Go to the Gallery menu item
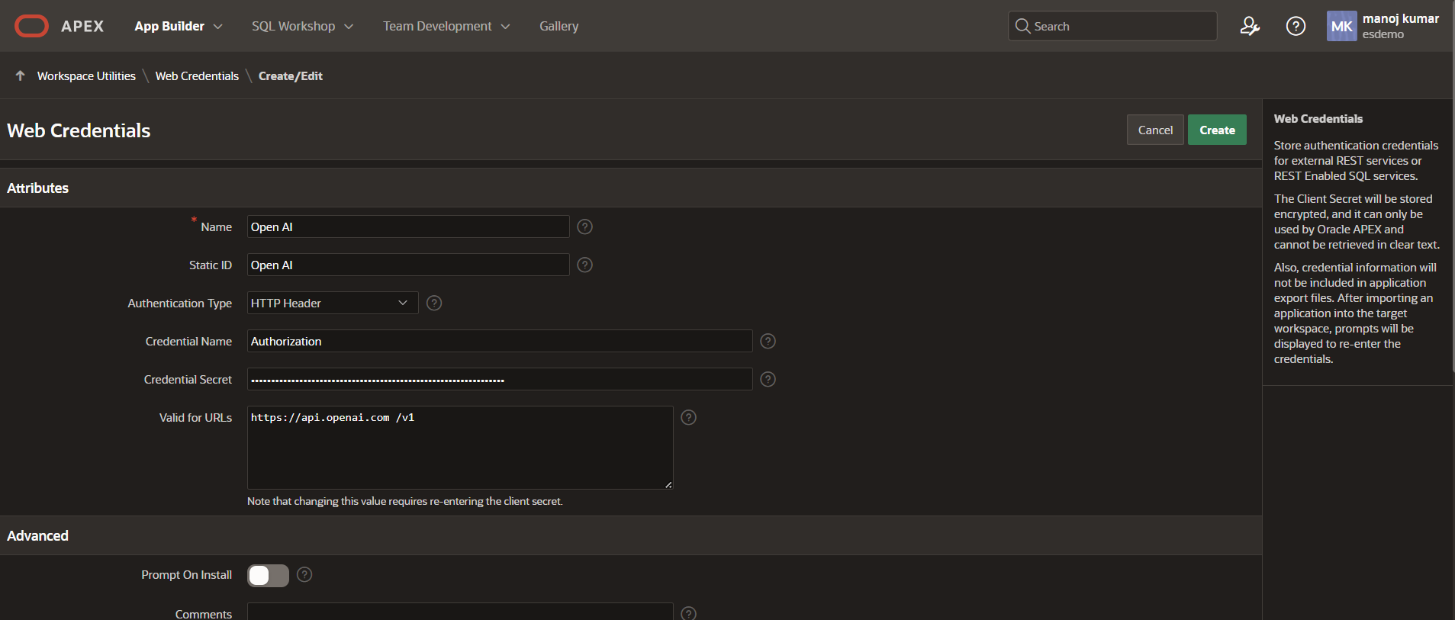Viewport: 1455px width, 620px height. click(x=559, y=26)
